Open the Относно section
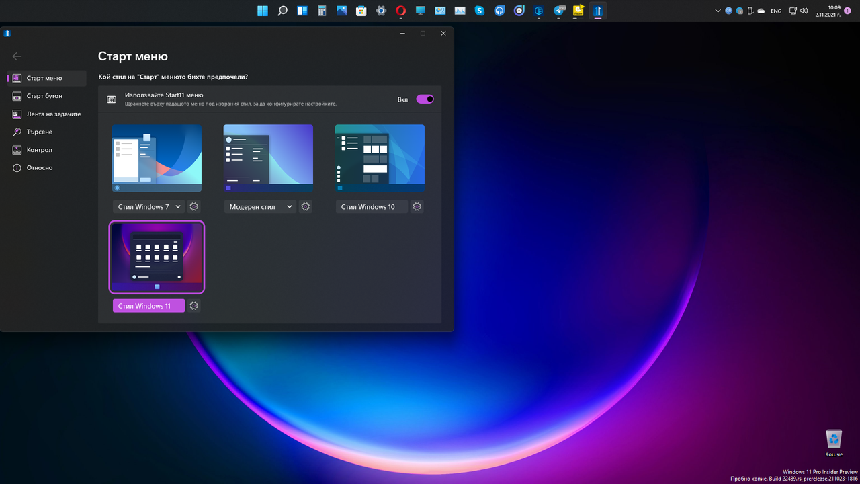Viewport: 860px width, 484px height. pos(47,167)
